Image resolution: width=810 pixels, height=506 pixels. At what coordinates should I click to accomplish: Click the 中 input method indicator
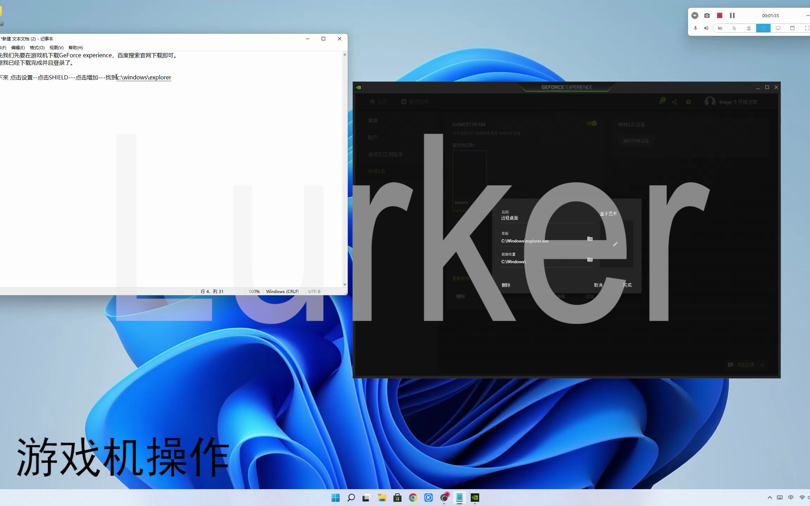point(791,498)
